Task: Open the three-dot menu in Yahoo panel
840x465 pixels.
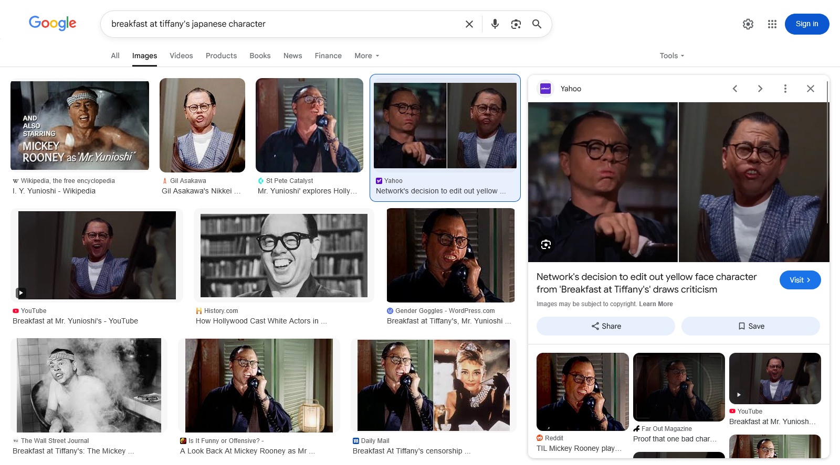Action: coord(785,89)
